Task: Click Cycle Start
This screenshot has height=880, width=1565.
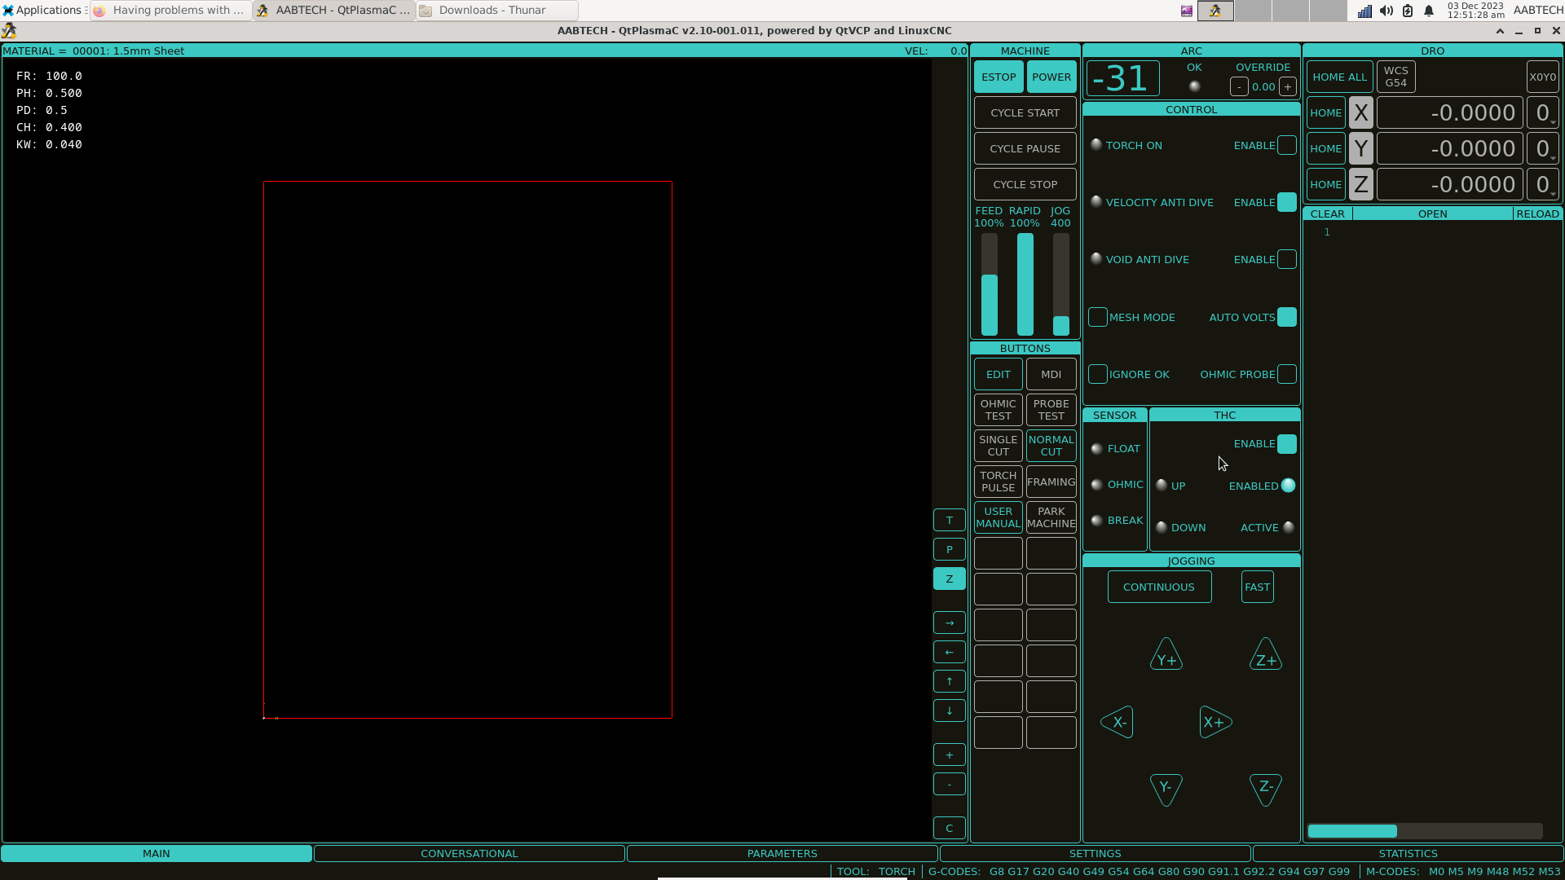Action: point(1025,112)
